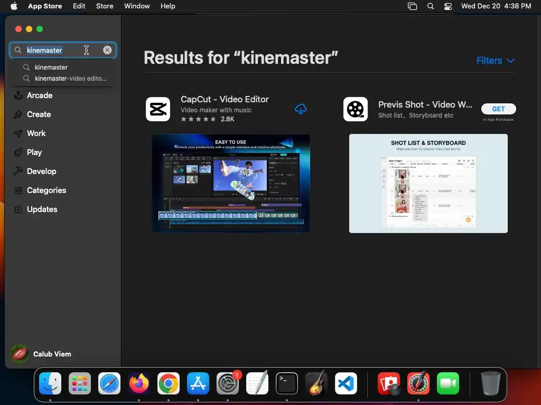The width and height of the screenshot is (541, 405).
Task: Open Stage Manager icon in menu bar
Action: tap(412, 6)
